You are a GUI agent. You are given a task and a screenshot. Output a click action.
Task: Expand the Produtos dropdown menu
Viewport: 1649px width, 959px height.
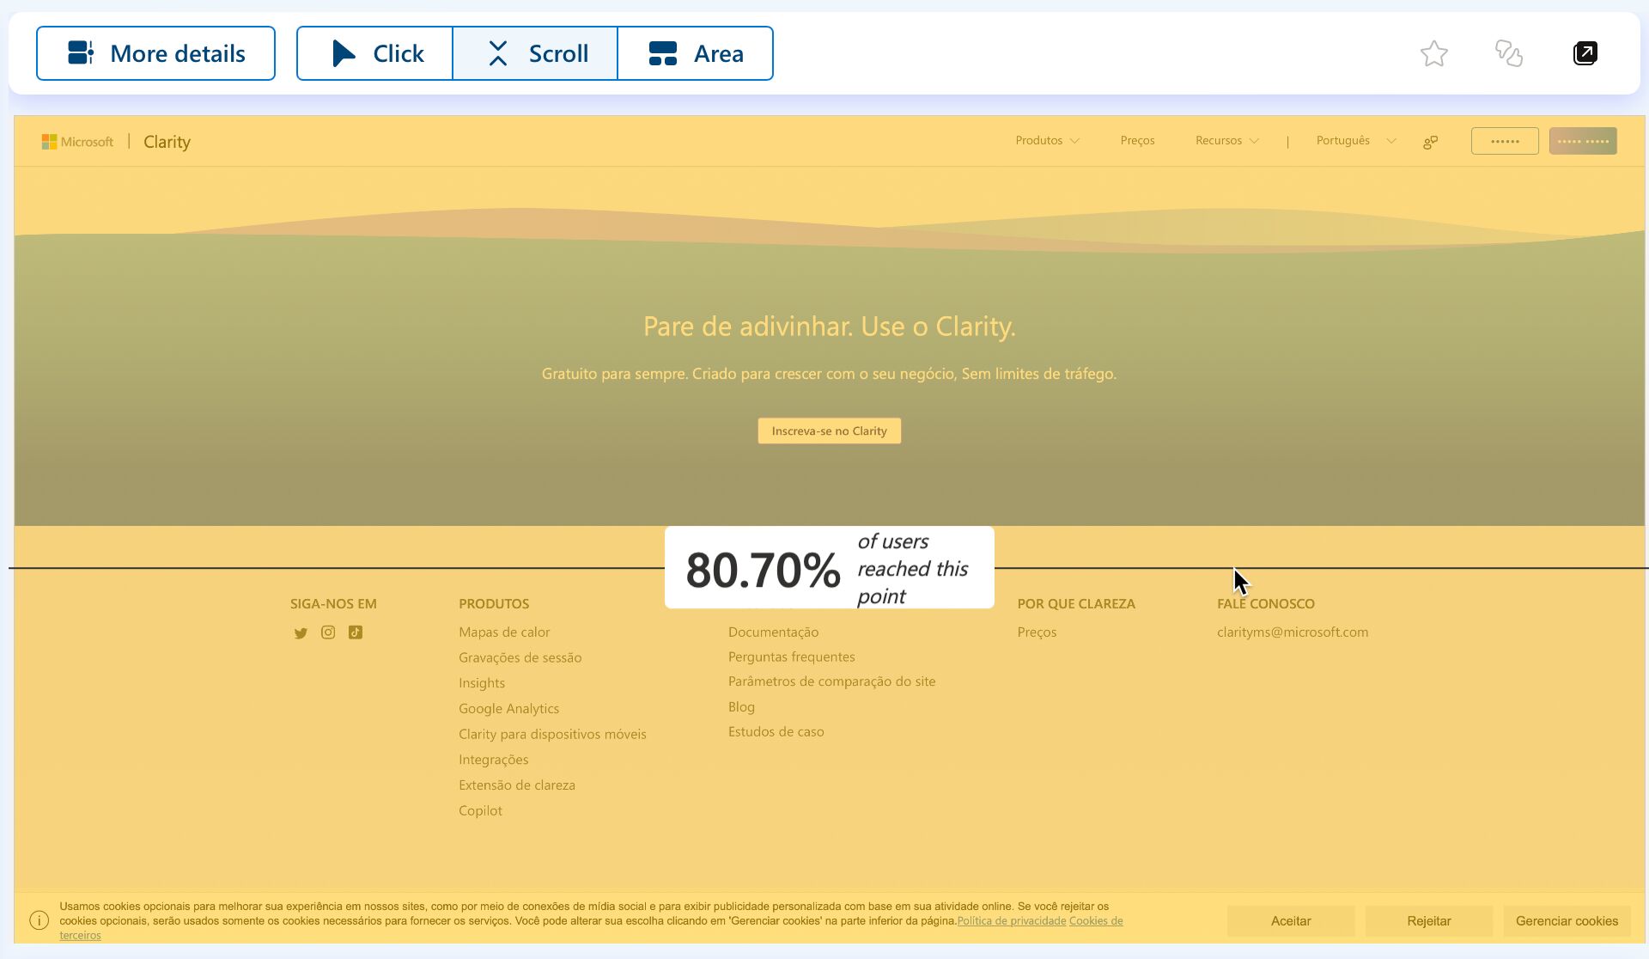tap(1046, 140)
